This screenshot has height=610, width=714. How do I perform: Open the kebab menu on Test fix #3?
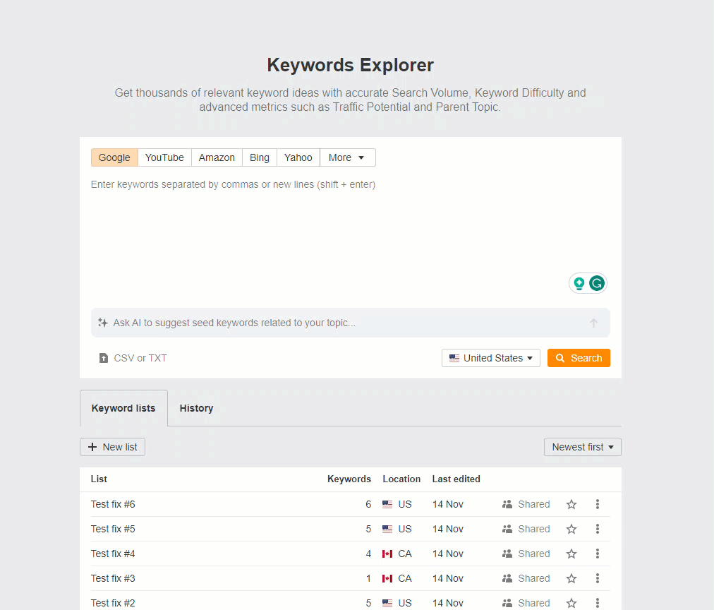[x=597, y=578]
